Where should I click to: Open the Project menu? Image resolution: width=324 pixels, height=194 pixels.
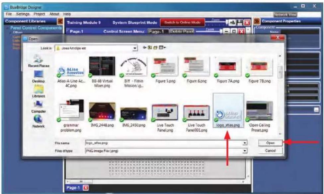coord(39,14)
